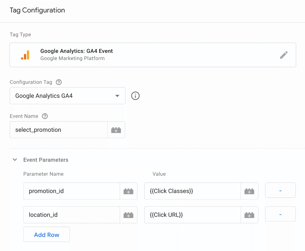Open variable picker for Click Classes value
This screenshot has height=251, width=305.
tap(249, 191)
